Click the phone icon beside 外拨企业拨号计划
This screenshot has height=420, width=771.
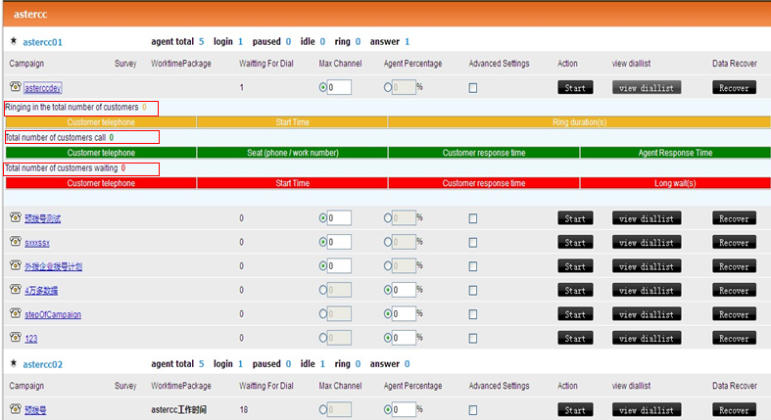15,266
